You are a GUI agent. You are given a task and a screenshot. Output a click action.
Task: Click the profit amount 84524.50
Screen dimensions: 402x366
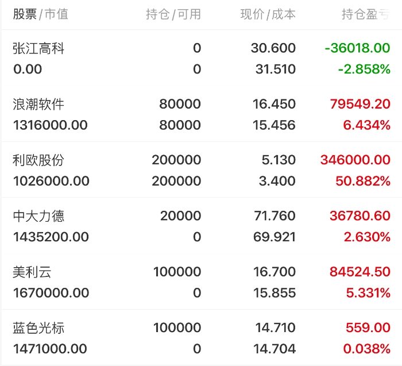point(360,272)
